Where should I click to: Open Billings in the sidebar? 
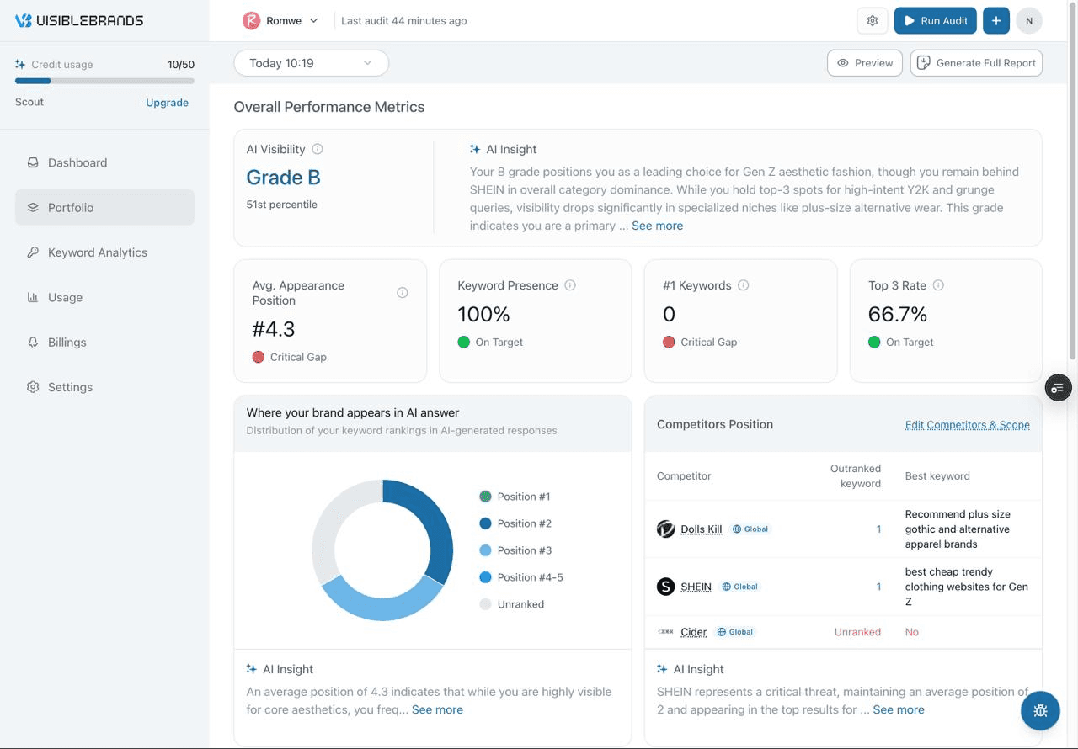104,342
